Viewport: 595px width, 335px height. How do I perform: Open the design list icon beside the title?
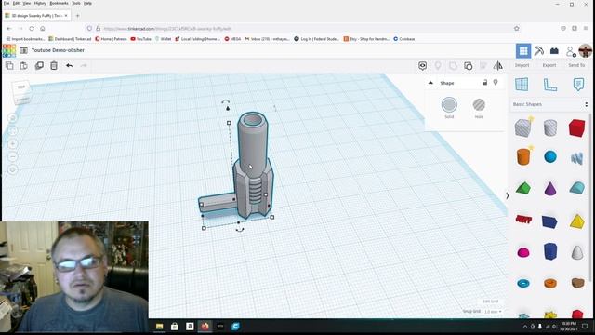(23, 50)
